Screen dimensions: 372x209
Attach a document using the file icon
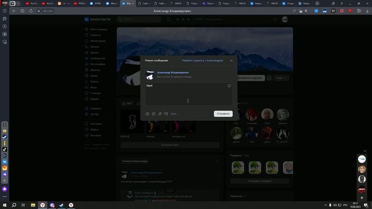166,114
